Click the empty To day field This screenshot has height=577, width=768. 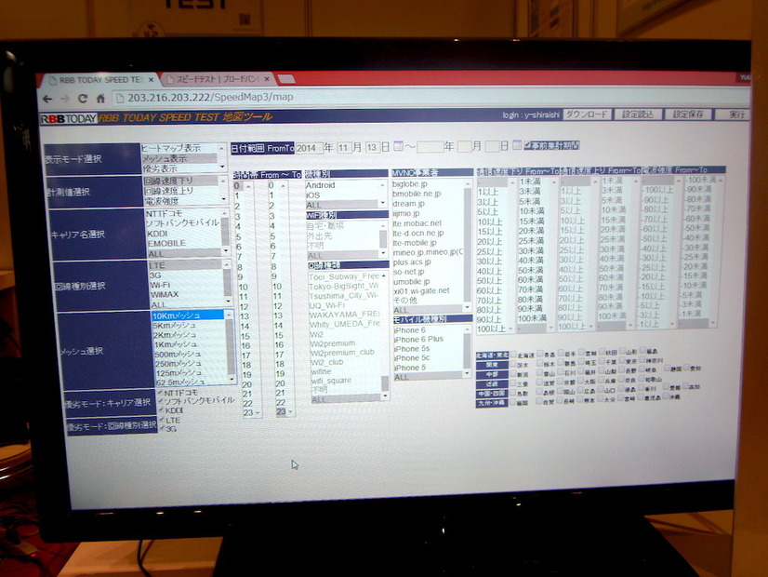coord(492,145)
